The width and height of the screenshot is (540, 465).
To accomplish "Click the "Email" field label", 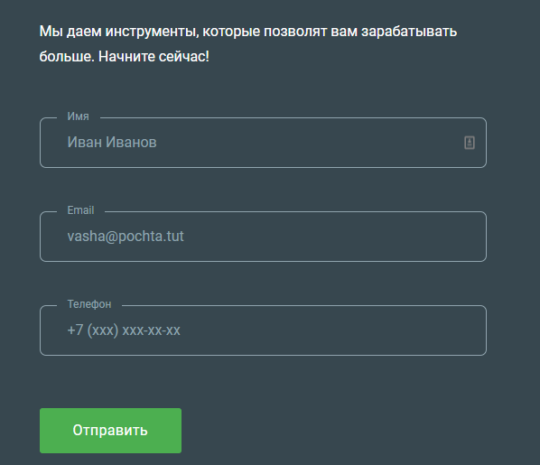I will [80, 210].
